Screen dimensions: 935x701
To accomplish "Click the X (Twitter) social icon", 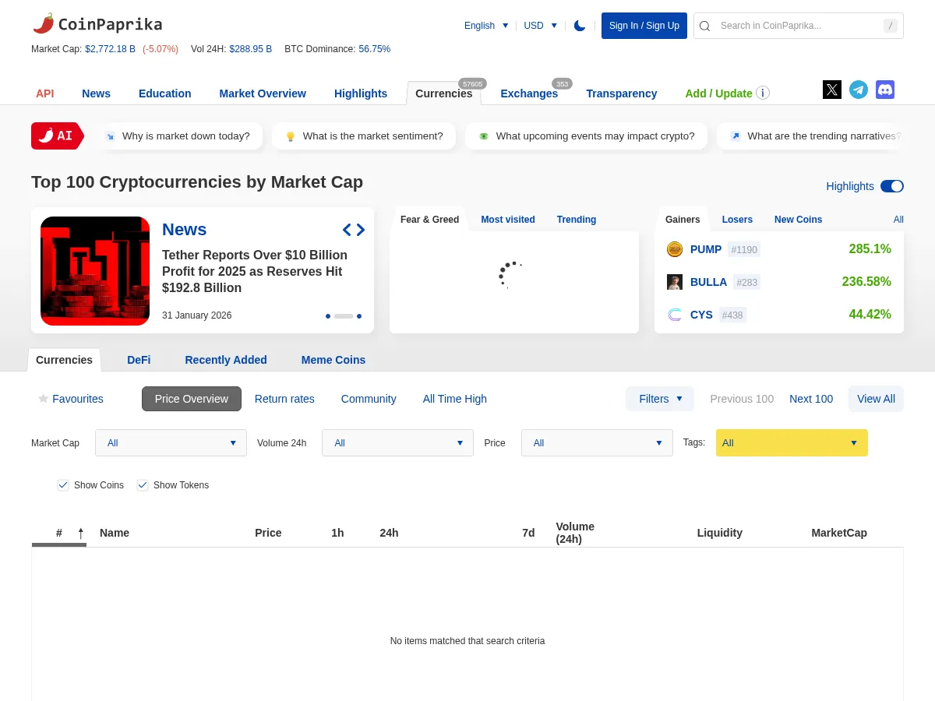I will (x=831, y=90).
